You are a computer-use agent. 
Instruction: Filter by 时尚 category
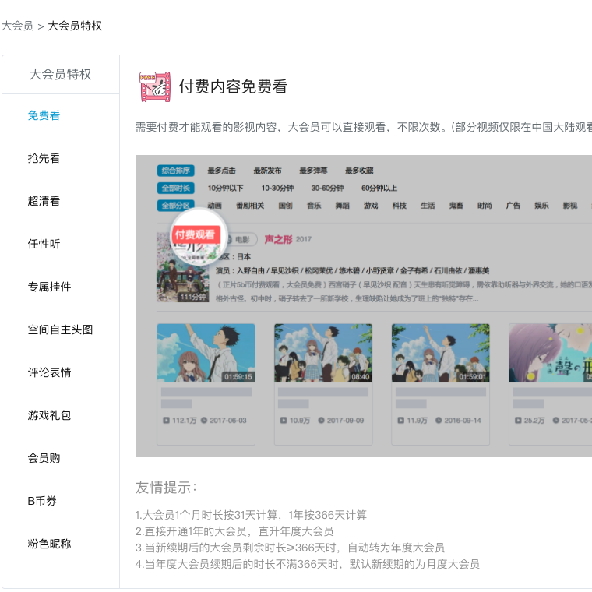[485, 206]
